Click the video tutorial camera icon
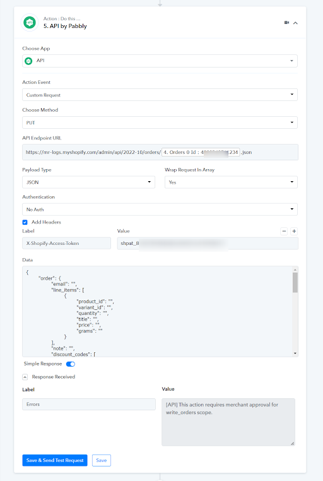This screenshot has height=481, width=323. 286,22
